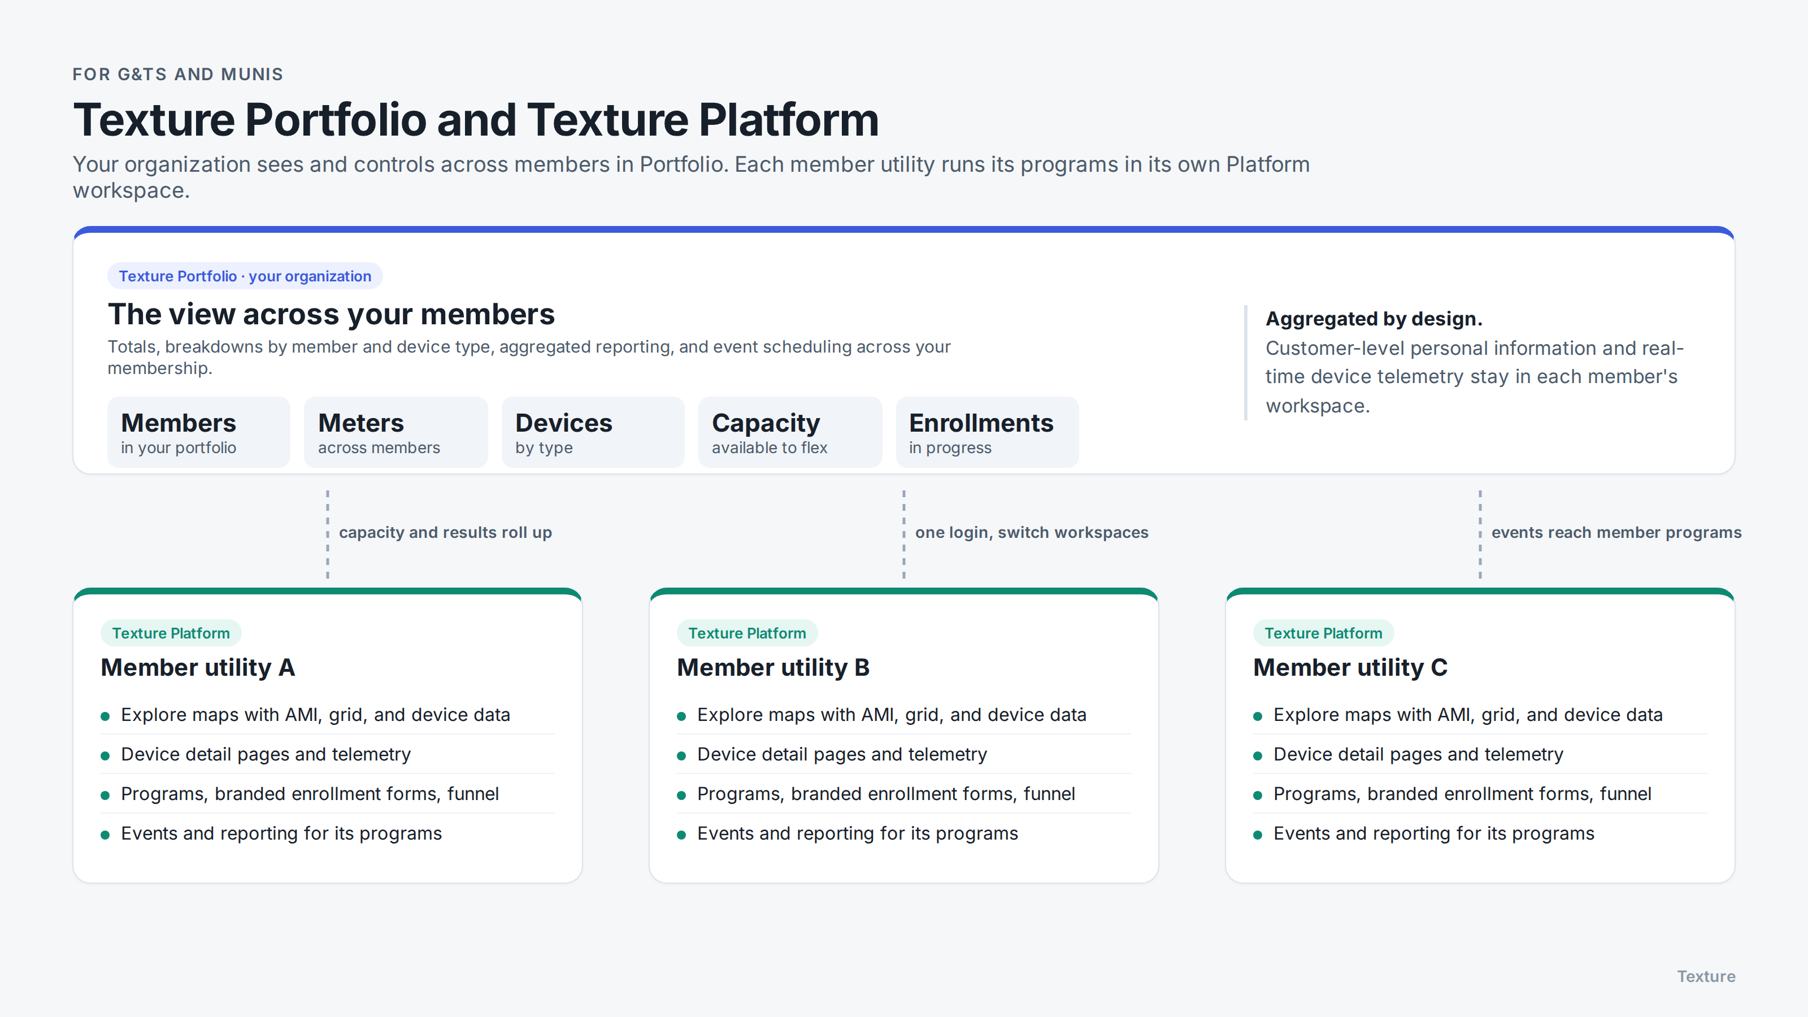Select the Members in your portfolio tile
This screenshot has height=1017, width=1808.
[x=199, y=432]
